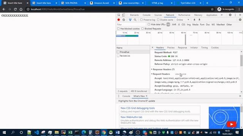Image resolution: width=243 pixels, height=136 pixels.
Task: Click the export HAR download icon
Action: [x=199, y=20]
